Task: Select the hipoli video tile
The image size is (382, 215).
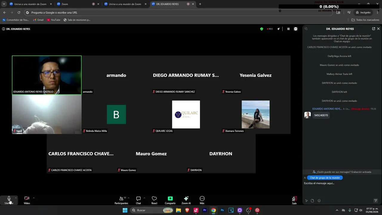Action: [x=47, y=114]
